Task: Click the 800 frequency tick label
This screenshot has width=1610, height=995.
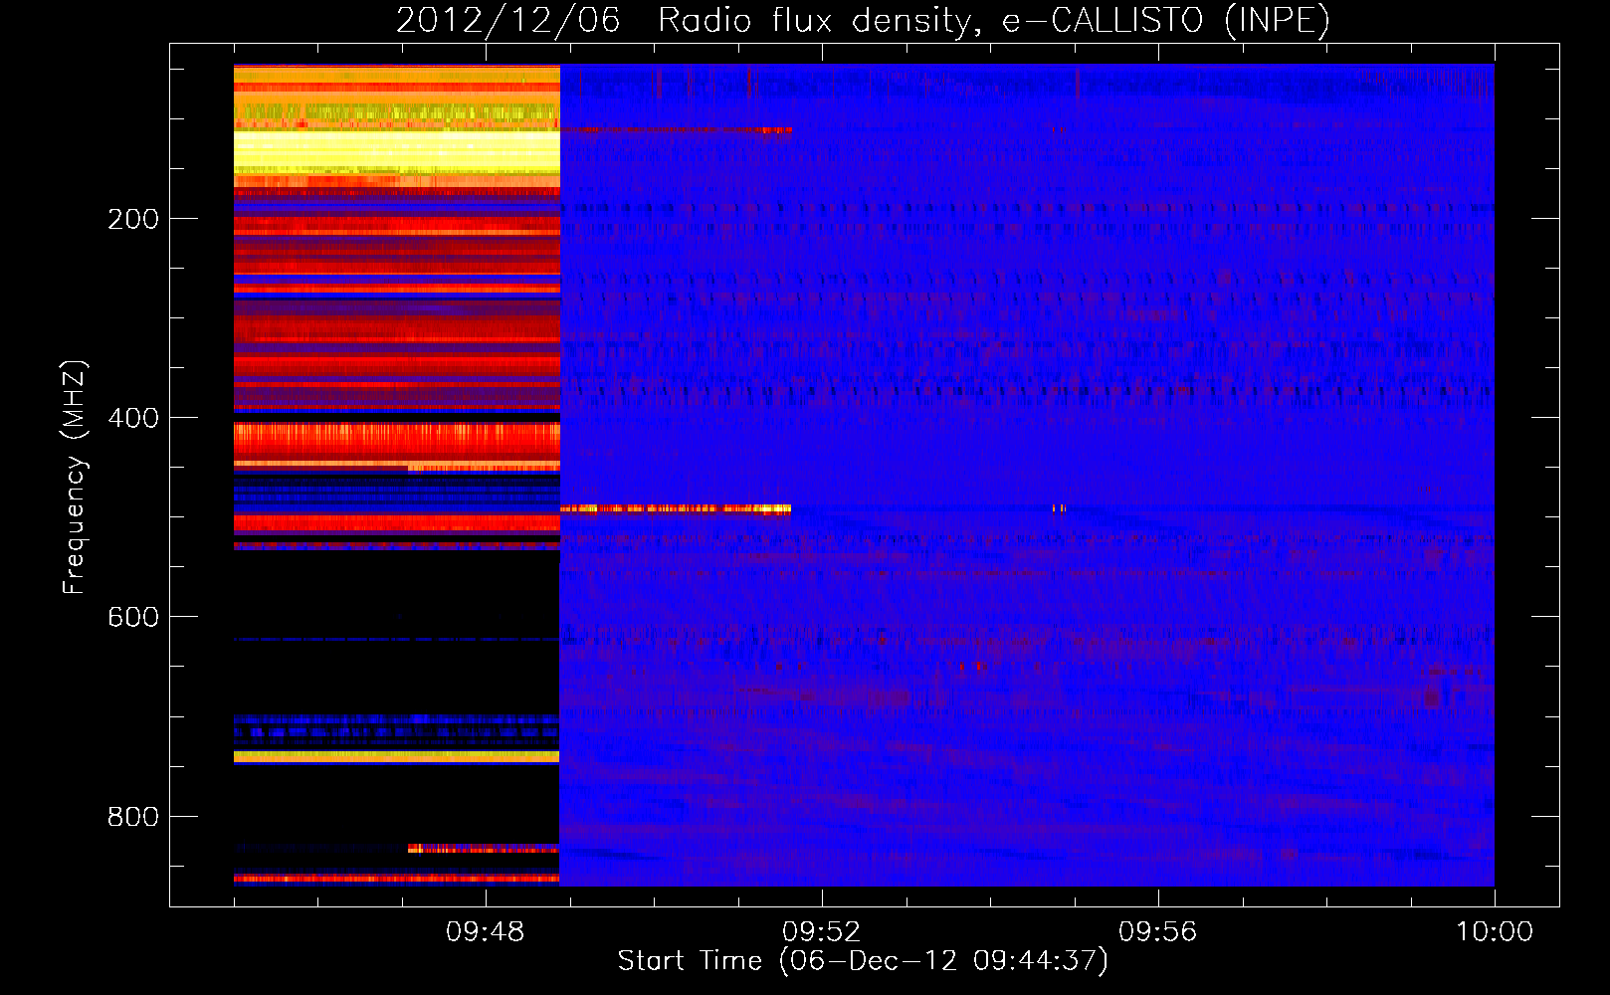Action: [133, 816]
